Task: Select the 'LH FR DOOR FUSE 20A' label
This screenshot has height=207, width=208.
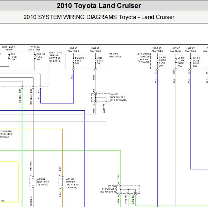Action: [162, 62]
